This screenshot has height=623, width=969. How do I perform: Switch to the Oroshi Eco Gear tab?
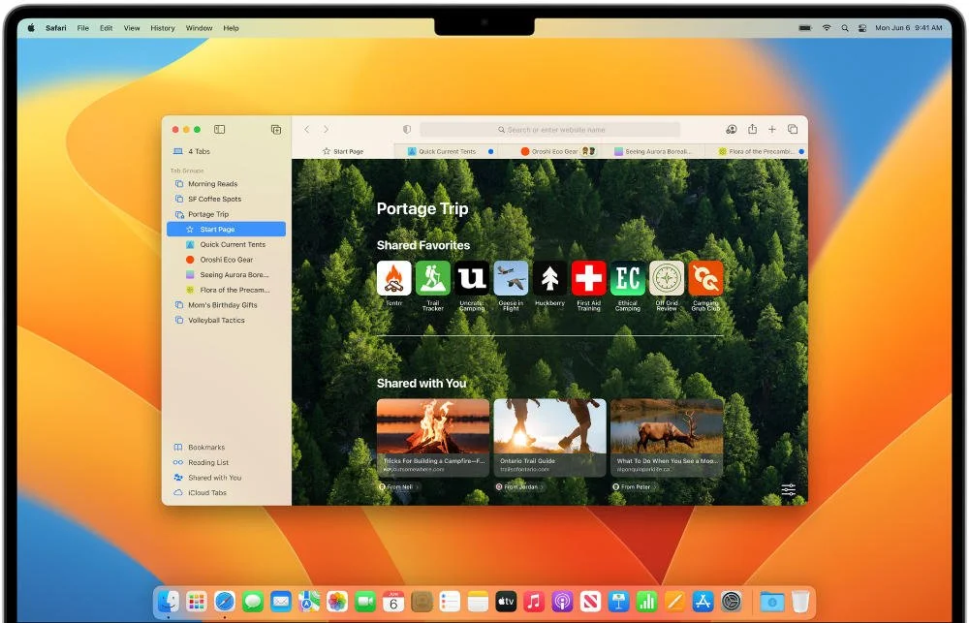(550, 151)
